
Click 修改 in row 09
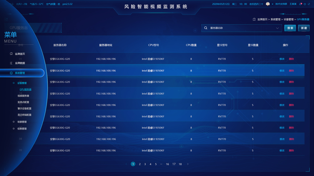282,150
